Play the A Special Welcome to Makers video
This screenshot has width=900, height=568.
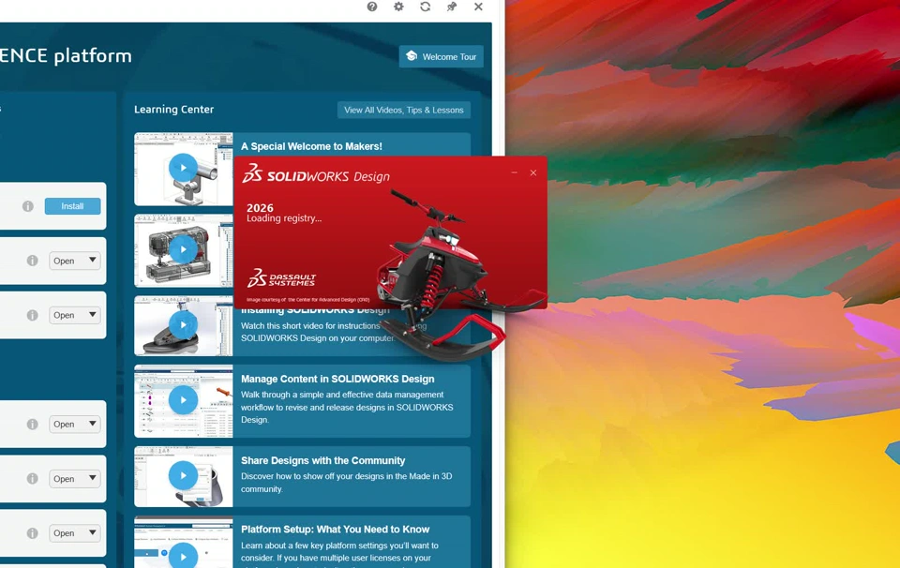tap(183, 168)
